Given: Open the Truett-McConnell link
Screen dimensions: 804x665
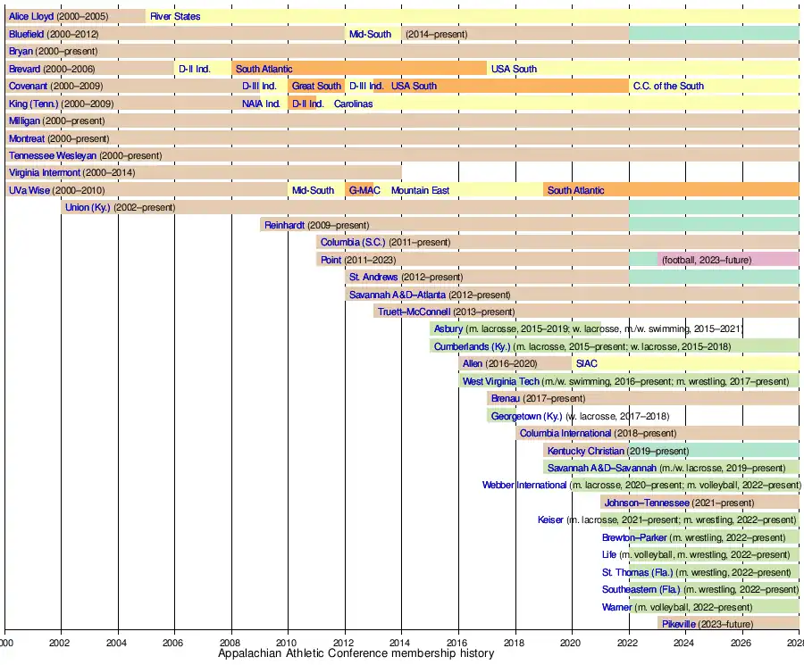Looking at the screenshot, I should click(415, 312).
